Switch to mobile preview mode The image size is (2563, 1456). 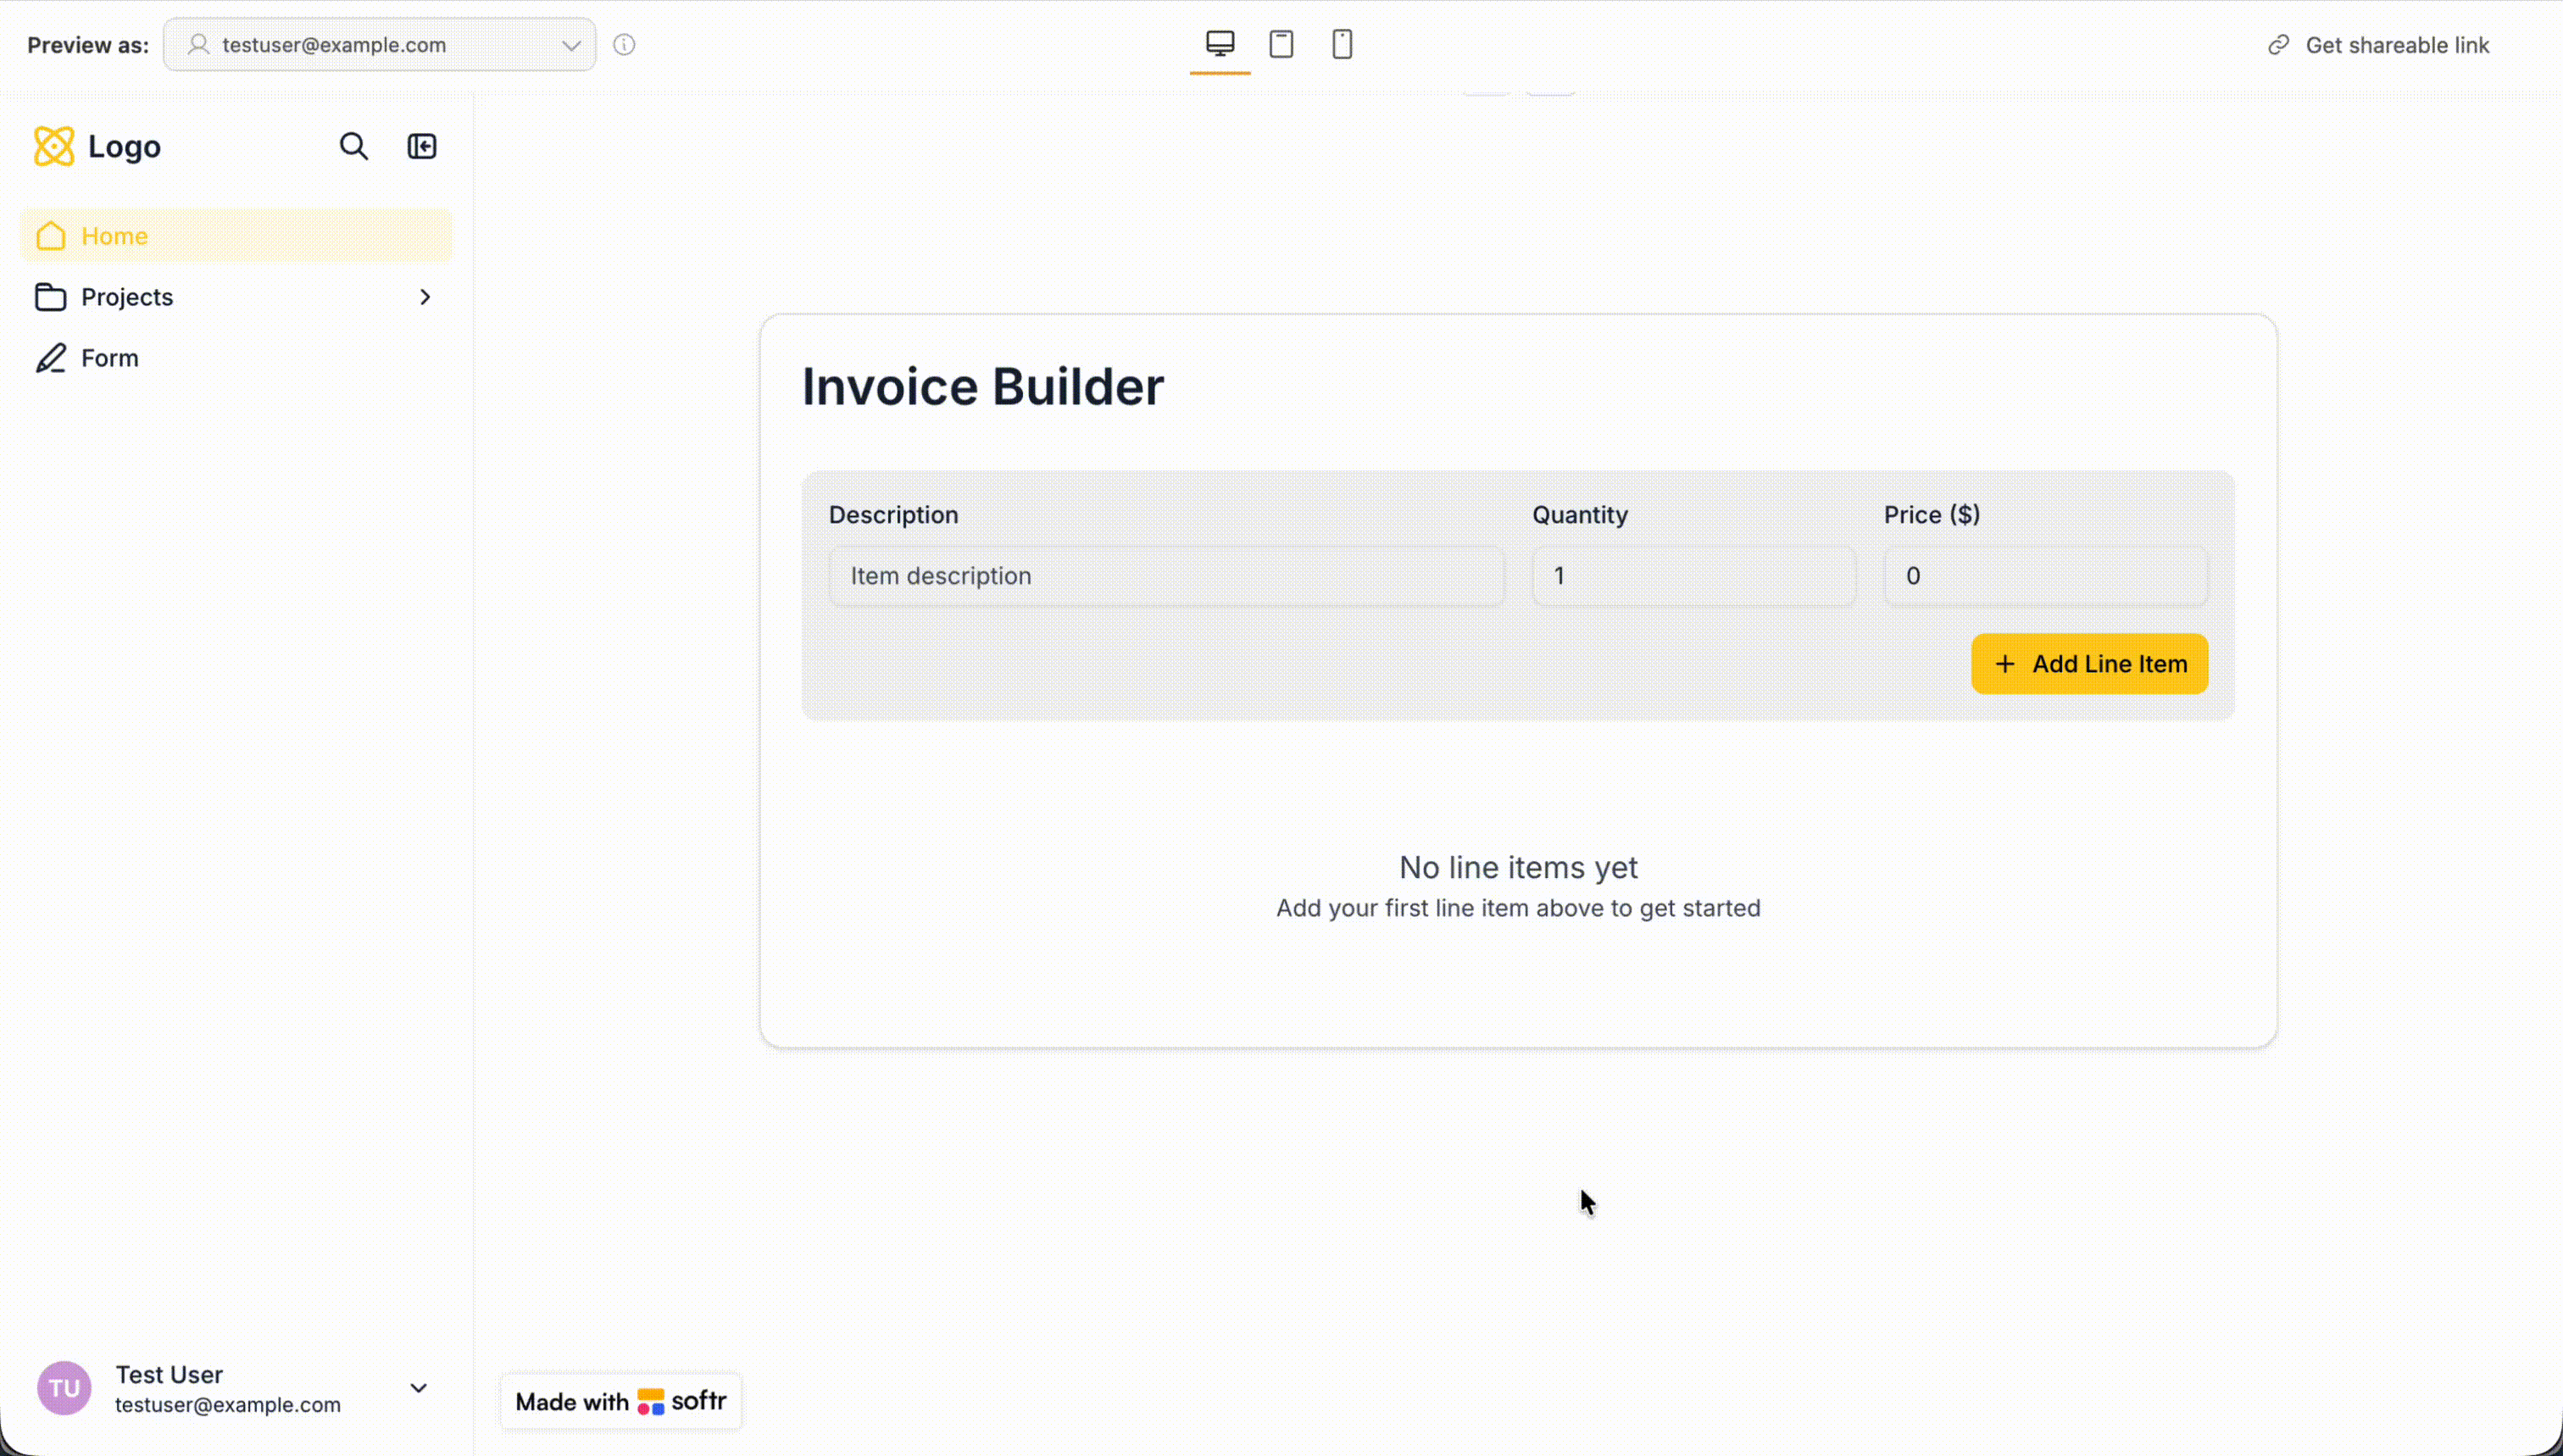(1342, 44)
